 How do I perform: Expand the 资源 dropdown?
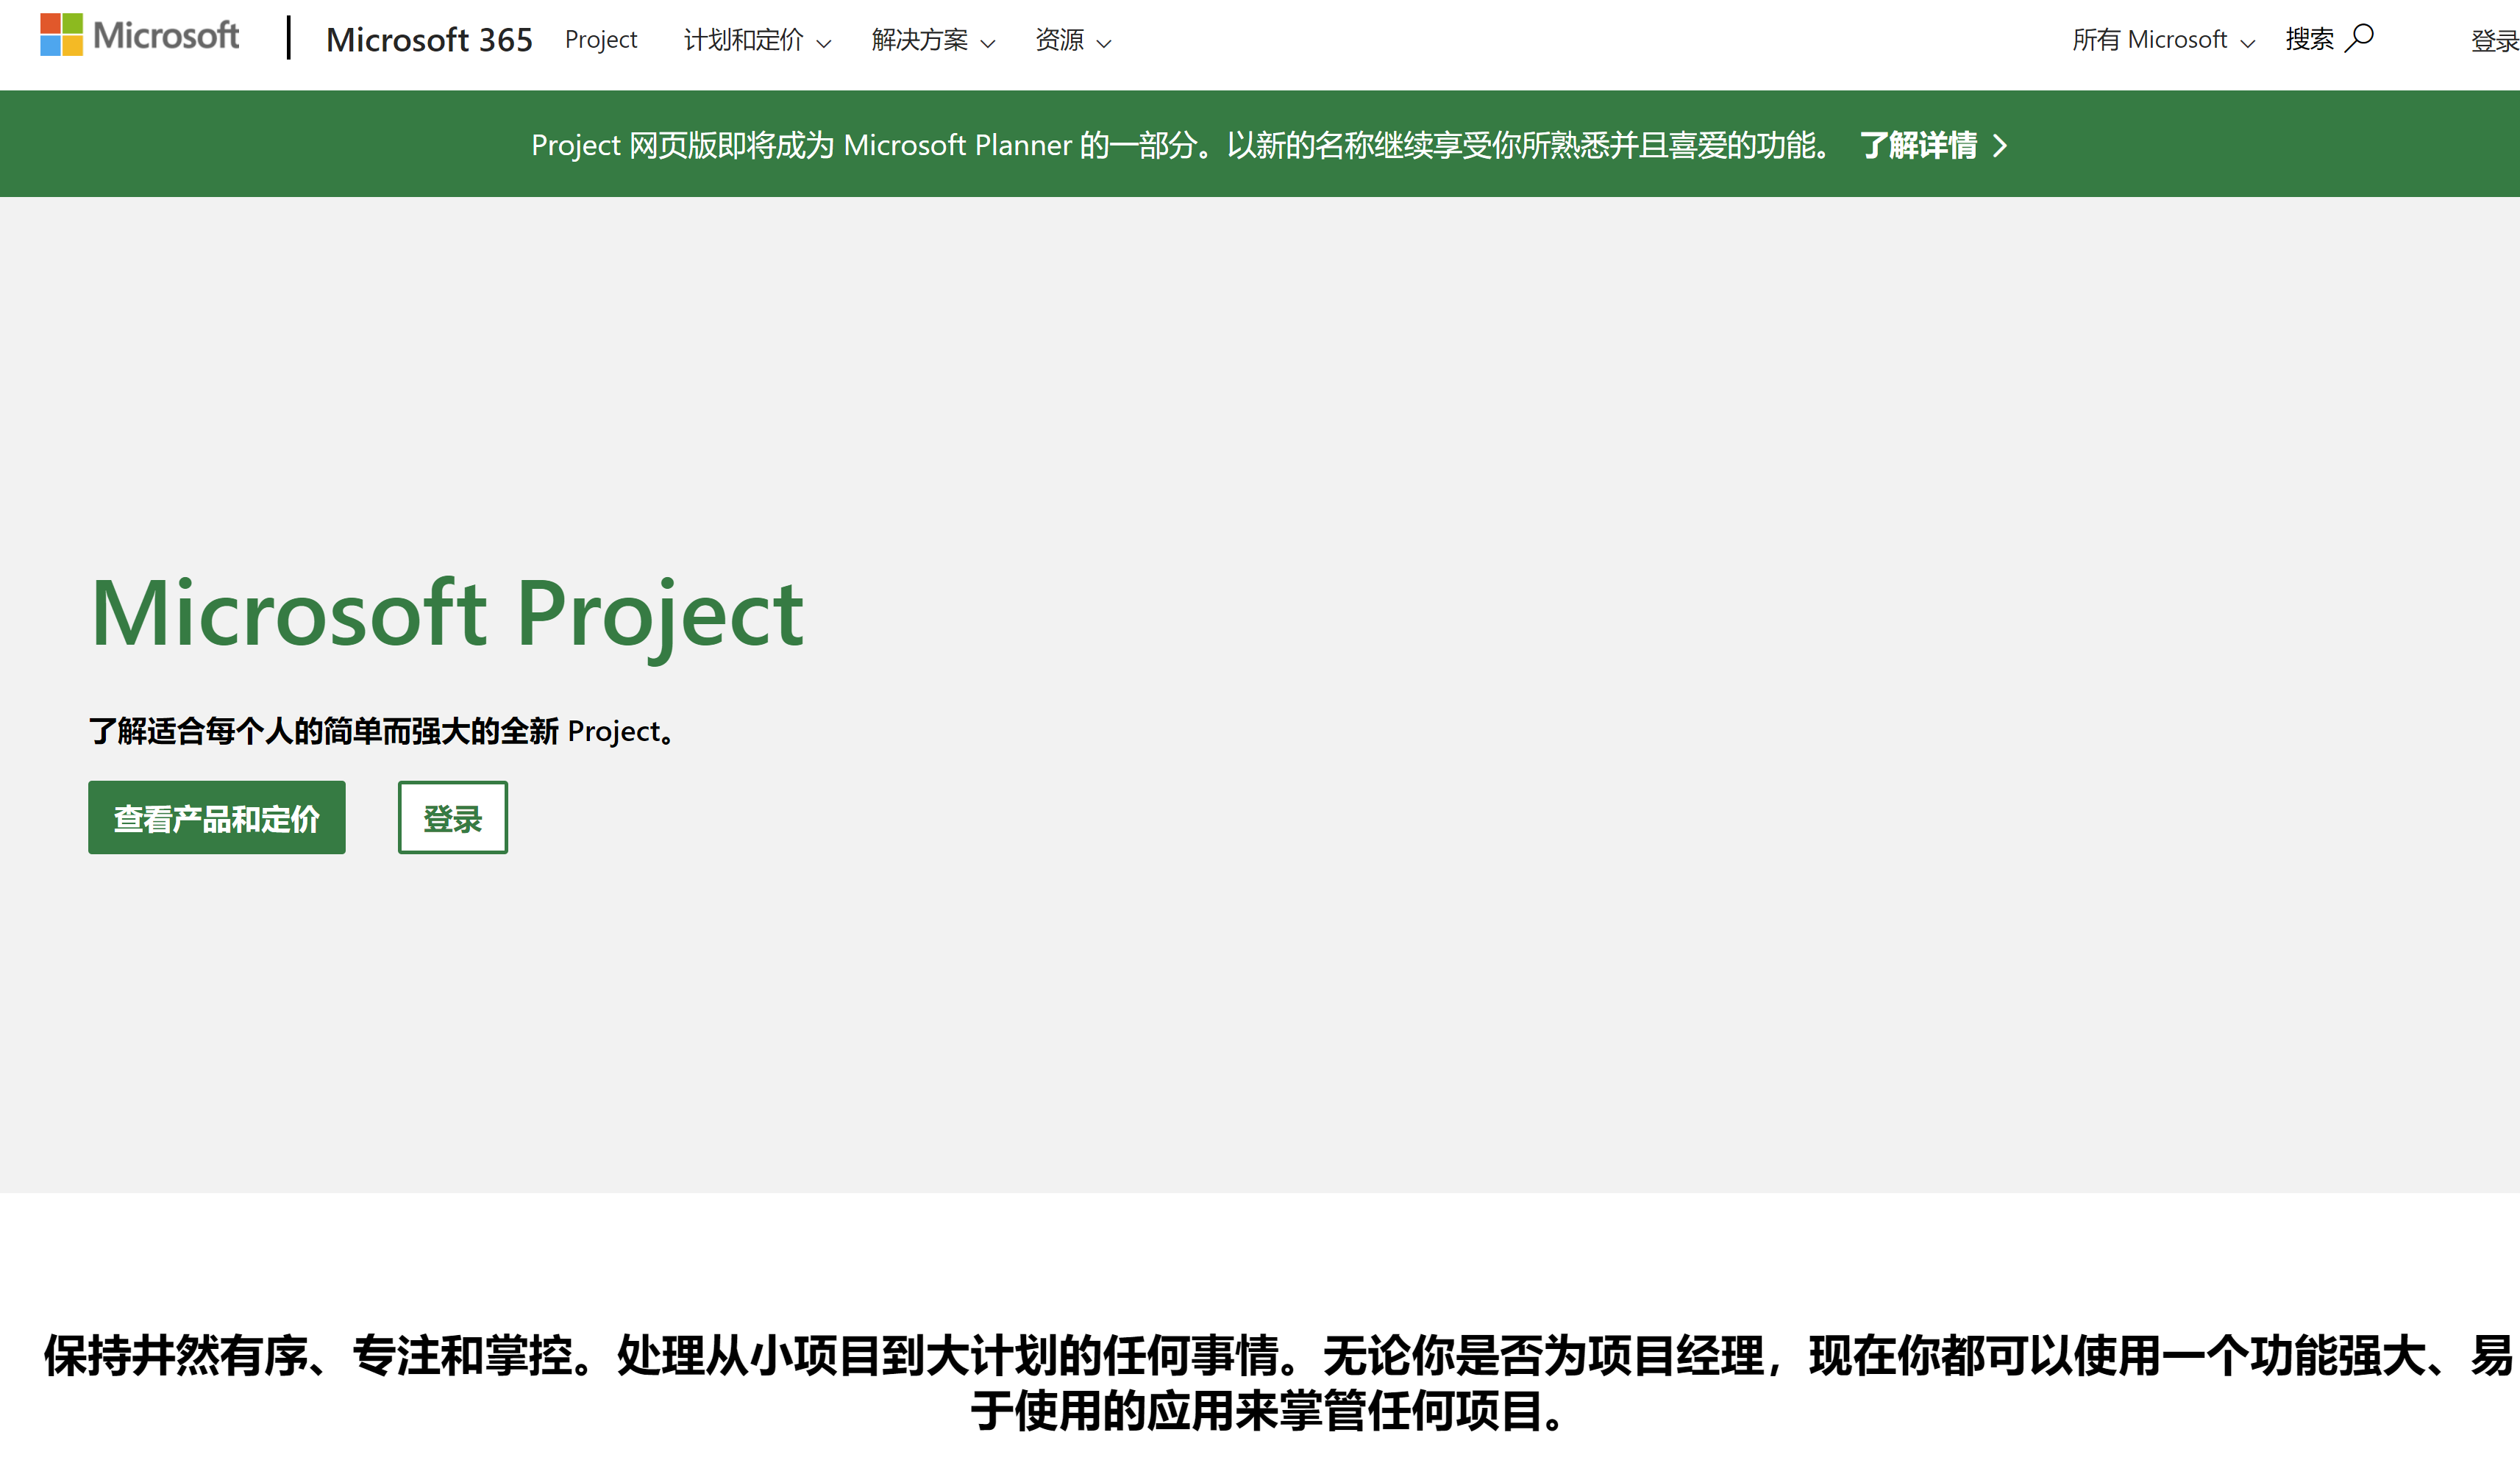click(x=1060, y=40)
